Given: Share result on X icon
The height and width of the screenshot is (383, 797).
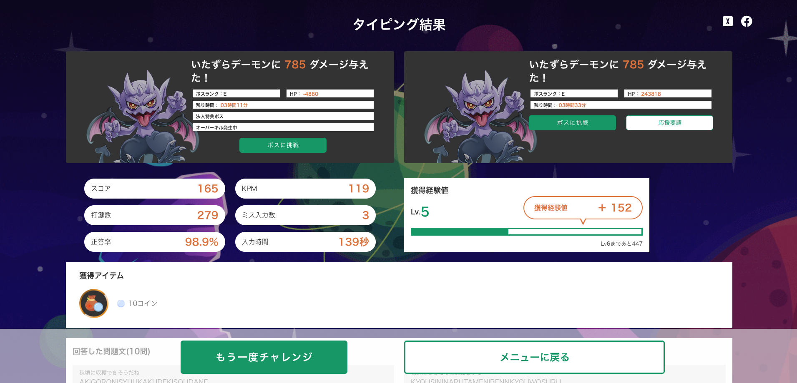Looking at the screenshot, I should (727, 21).
